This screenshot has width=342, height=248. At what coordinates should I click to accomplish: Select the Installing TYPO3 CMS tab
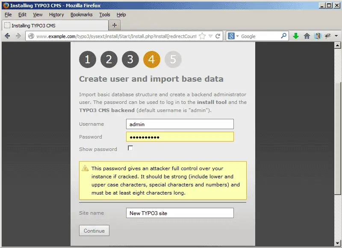tap(55, 26)
